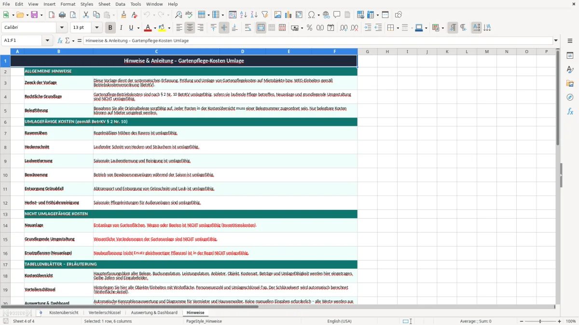Screen dimensions: 579x325
Task: Sort ascending A to Z
Action: click(244, 15)
